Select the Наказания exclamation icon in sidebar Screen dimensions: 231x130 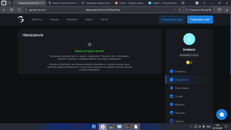pos(171,80)
